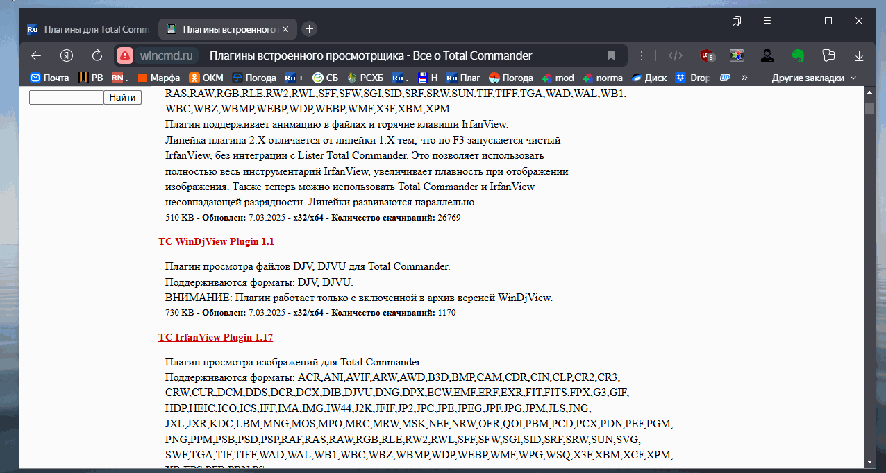Open the mod bookmark
Viewport: 886px width, 473px height.
(x=559, y=78)
